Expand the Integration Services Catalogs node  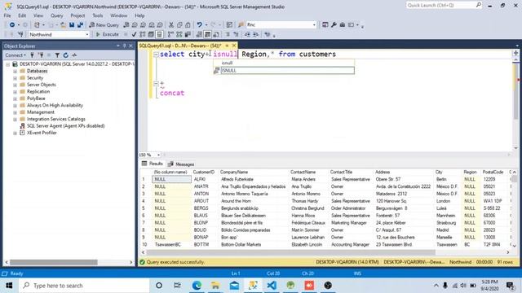[15, 120]
